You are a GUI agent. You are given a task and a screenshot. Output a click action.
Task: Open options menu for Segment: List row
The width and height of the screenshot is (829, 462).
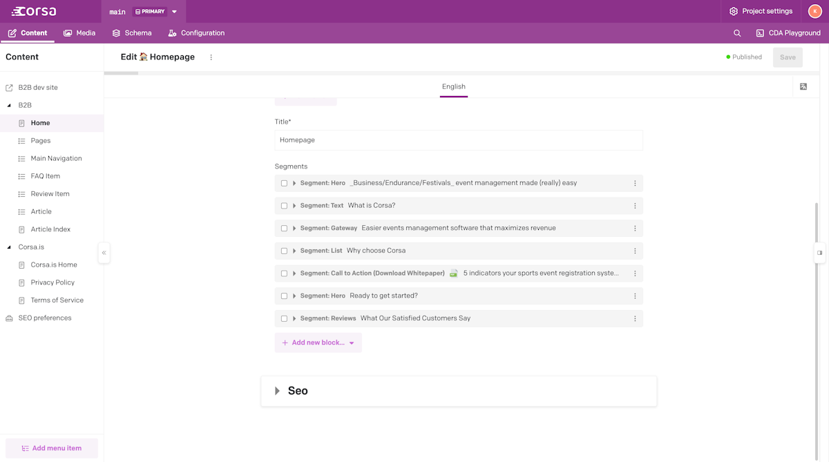click(x=635, y=251)
